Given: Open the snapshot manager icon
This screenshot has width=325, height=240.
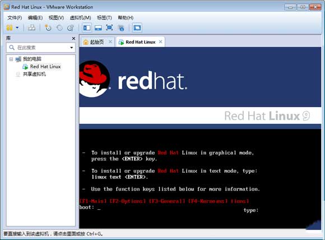Looking at the screenshot, I should pos(71,27).
